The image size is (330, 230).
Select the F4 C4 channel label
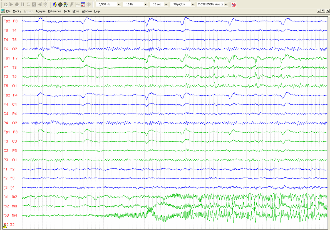(10, 104)
